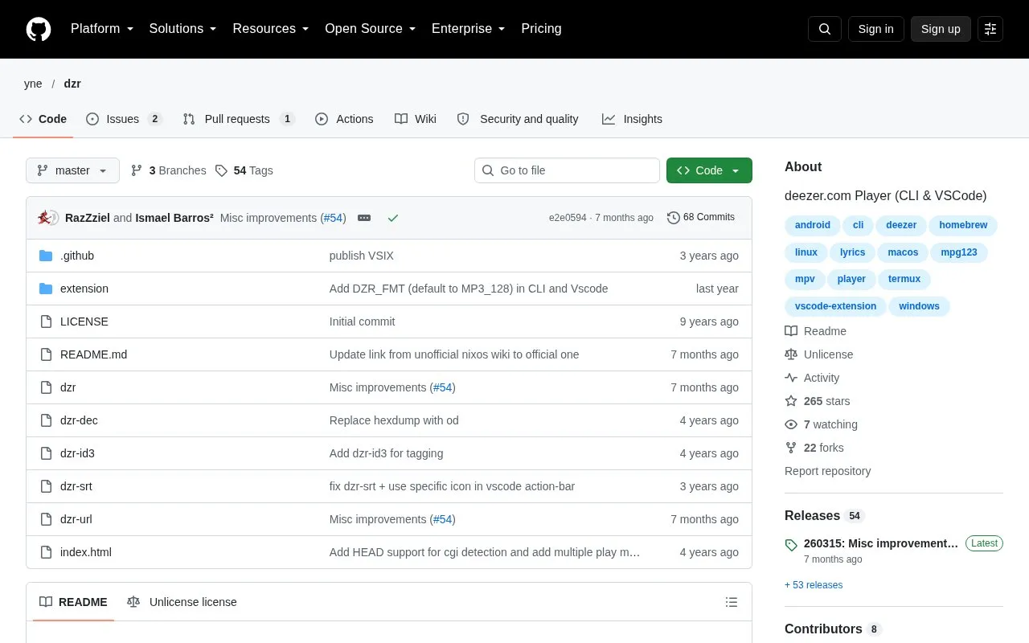The width and height of the screenshot is (1029, 643).
Task: Open the dzr-srt file
Action: tap(76, 486)
